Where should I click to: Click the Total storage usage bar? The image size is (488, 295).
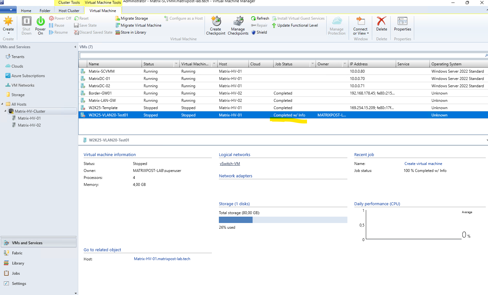(283, 220)
